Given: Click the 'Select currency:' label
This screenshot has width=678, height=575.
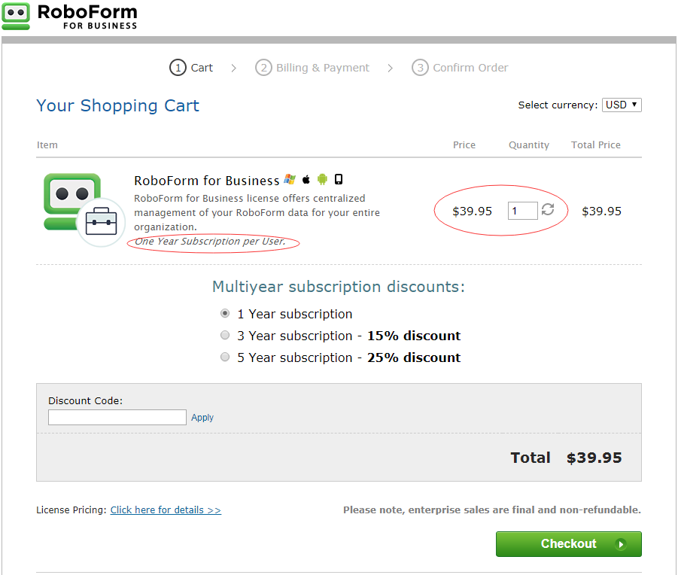Looking at the screenshot, I should coord(558,105).
